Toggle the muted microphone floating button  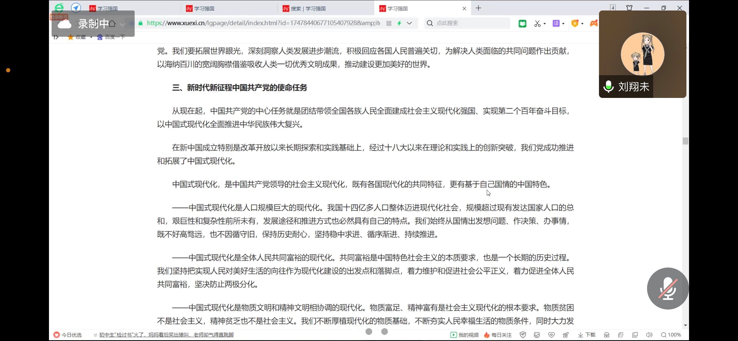point(668,289)
